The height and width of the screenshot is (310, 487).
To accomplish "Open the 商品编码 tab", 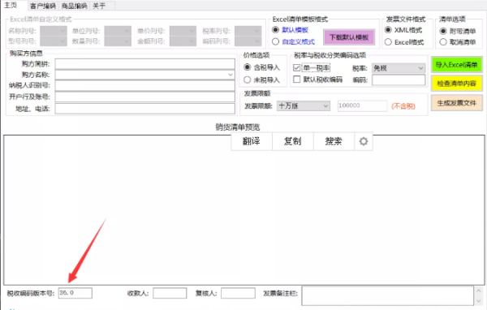I will (74, 6).
